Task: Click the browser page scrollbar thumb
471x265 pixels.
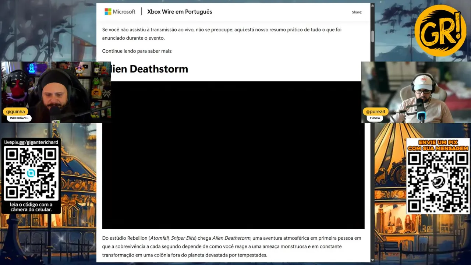Action: point(372,36)
